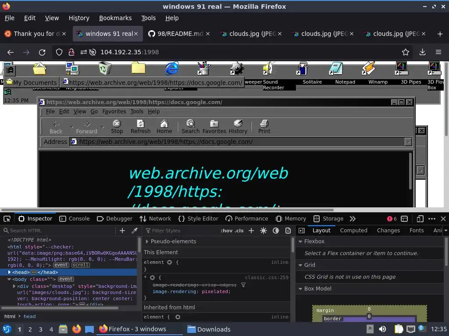The height and width of the screenshot is (336, 449).
Task: Toggle the scroll badge on html element
Action: tap(81, 265)
